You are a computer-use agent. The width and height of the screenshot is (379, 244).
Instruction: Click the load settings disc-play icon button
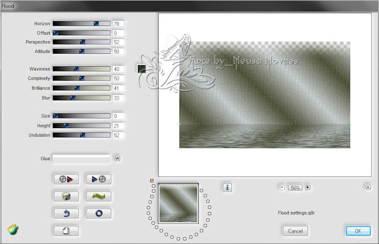[66, 179]
